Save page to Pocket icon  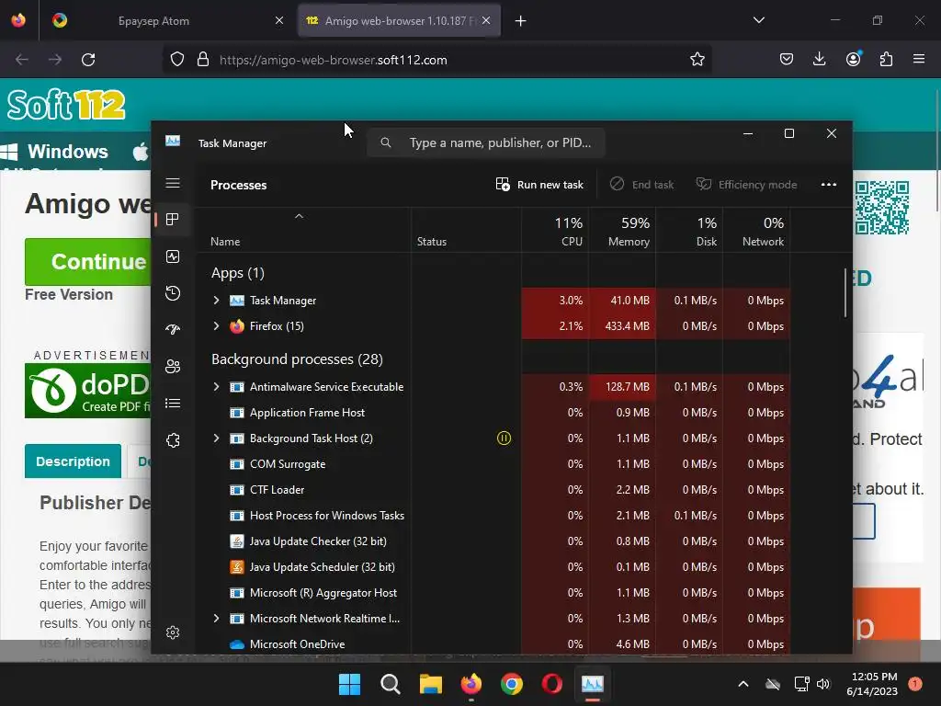point(787,60)
